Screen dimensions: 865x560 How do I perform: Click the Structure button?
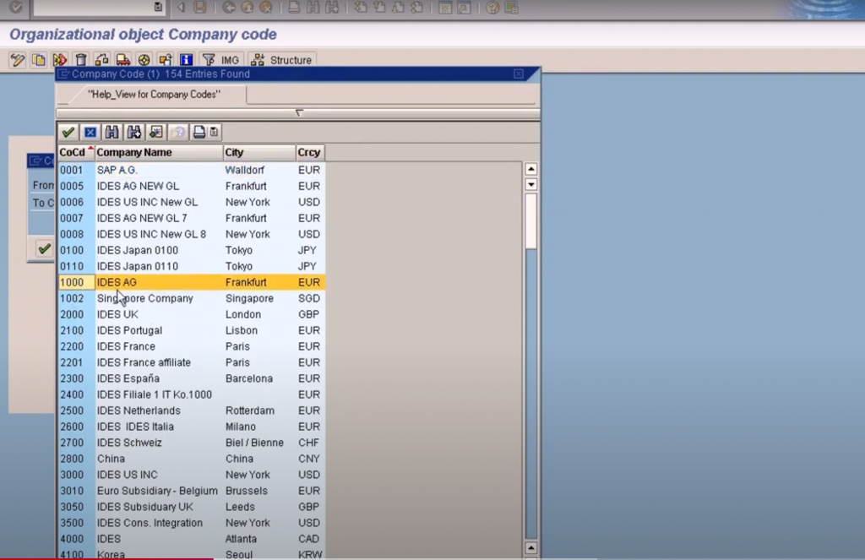(281, 60)
